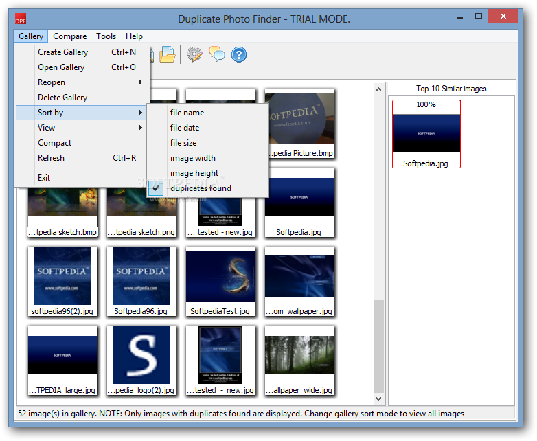Choose Create Gallery from the menu
The image size is (537, 441).
82,52
